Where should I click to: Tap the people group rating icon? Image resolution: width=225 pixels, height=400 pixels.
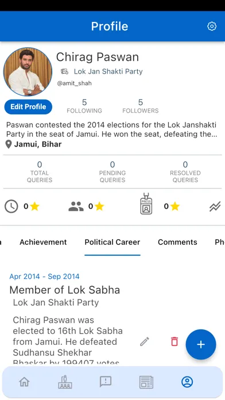(76, 206)
